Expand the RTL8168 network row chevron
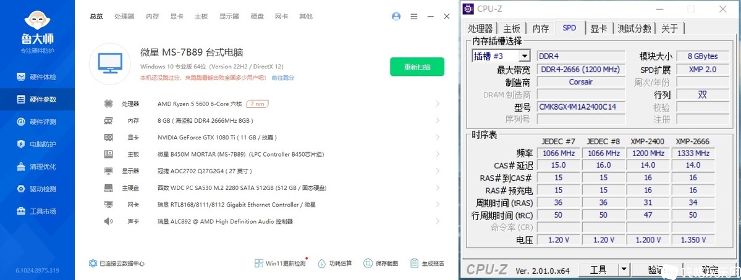 coord(438,205)
